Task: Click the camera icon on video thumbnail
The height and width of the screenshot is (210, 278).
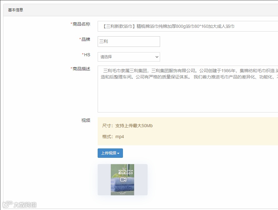Action: (123, 179)
